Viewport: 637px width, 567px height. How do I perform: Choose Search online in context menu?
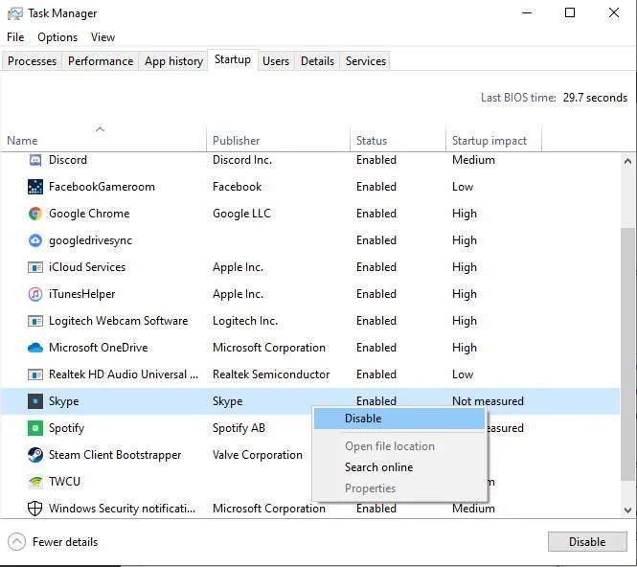(x=399, y=467)
